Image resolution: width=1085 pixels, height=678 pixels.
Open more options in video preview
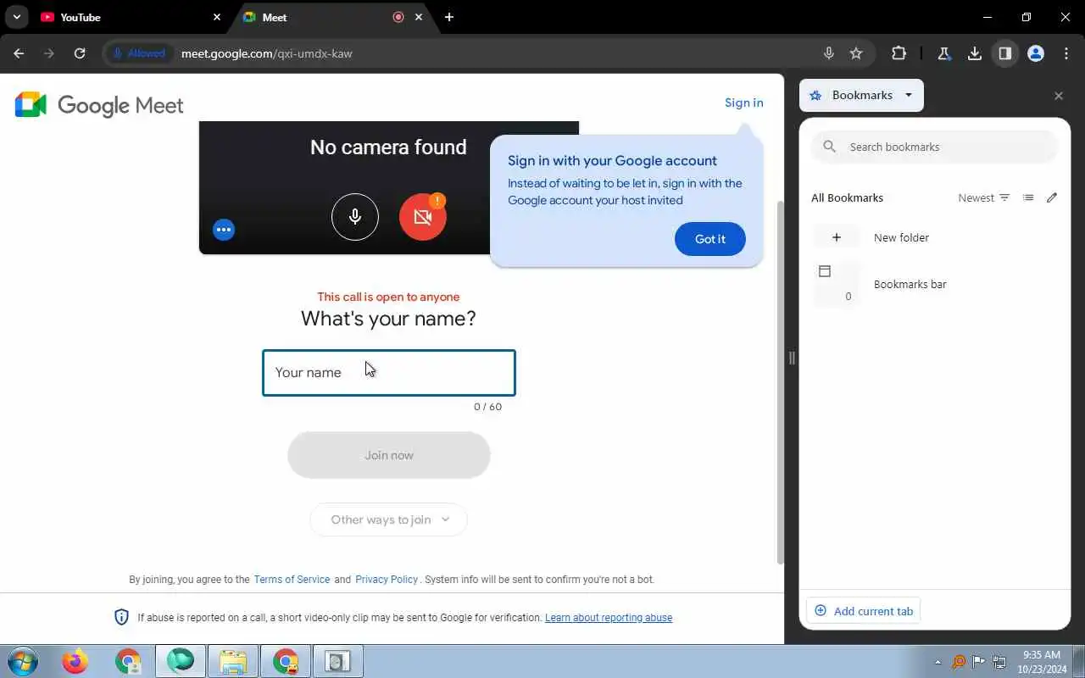(224, 230)
